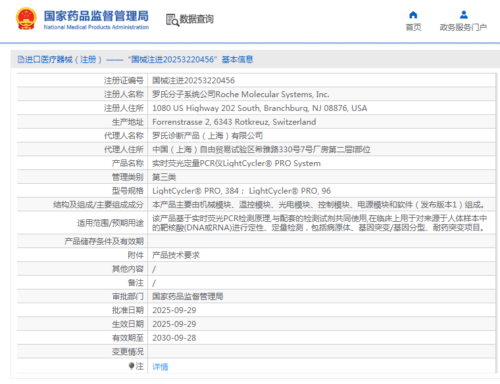Click the 管理类别 label
This screenshot has width=500, height=384.
pos(128,177)
